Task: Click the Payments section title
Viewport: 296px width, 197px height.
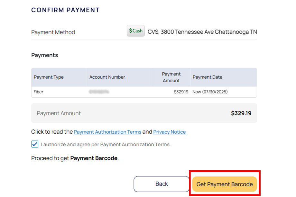Action: 44,55
